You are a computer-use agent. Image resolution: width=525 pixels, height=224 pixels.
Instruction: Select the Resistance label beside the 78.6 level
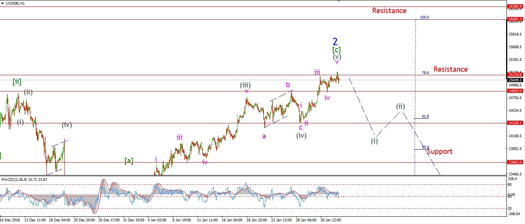[x=450, y=69]
